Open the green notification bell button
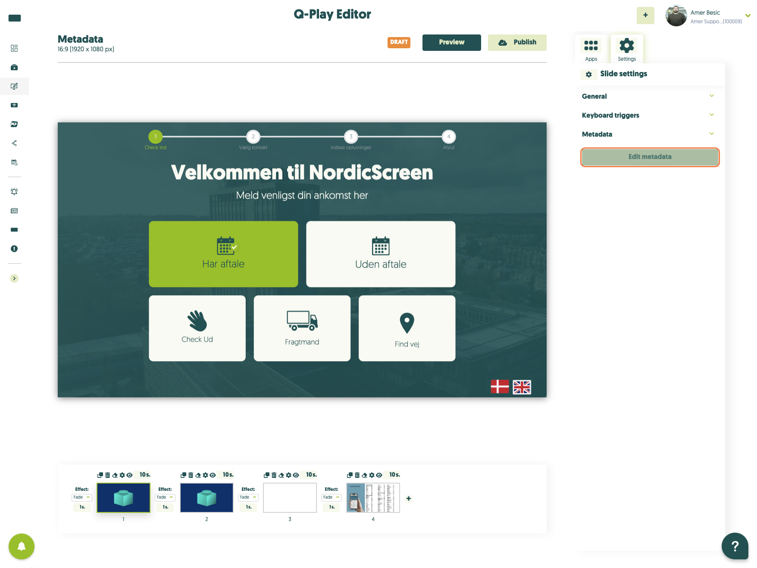 [x=22, y=546]
